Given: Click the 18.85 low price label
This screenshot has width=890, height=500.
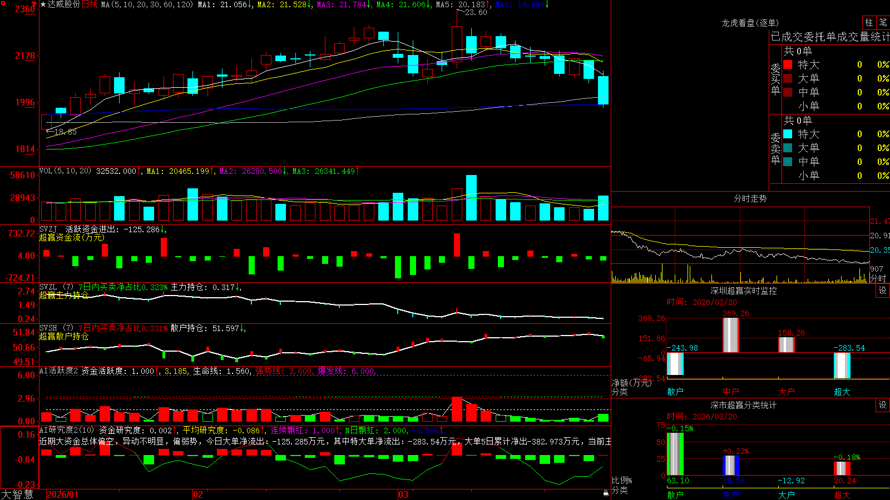Looking at the screenshot, I should point(66,132).
